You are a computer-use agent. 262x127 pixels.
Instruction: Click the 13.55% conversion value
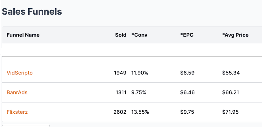point(140,112)
